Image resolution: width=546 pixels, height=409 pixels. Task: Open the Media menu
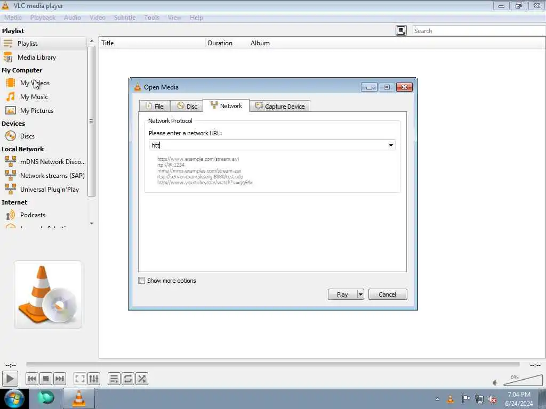13,18
